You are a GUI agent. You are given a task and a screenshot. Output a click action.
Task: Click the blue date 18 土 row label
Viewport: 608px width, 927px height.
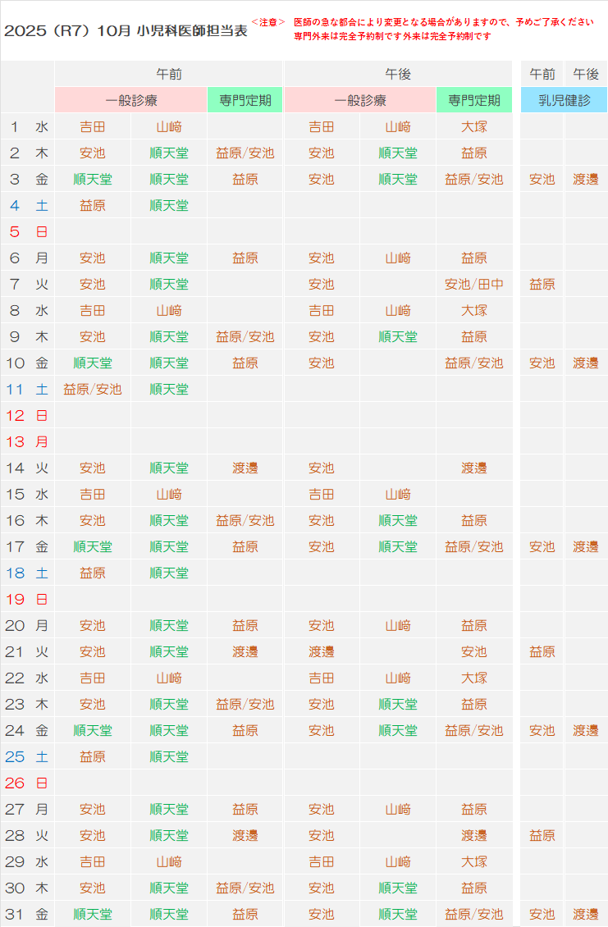(x=28, y=573)
